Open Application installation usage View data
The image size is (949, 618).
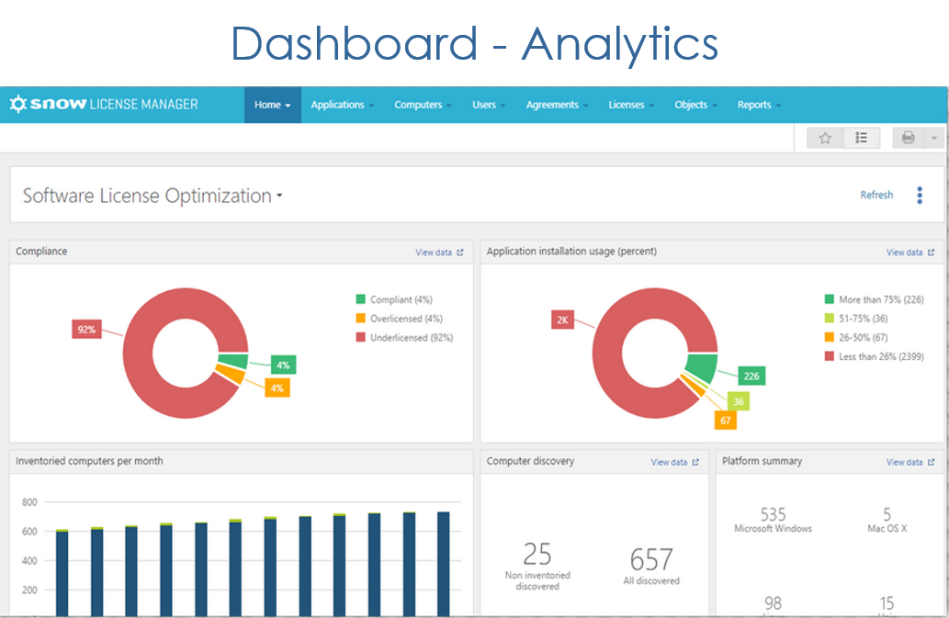click(909, 253)
